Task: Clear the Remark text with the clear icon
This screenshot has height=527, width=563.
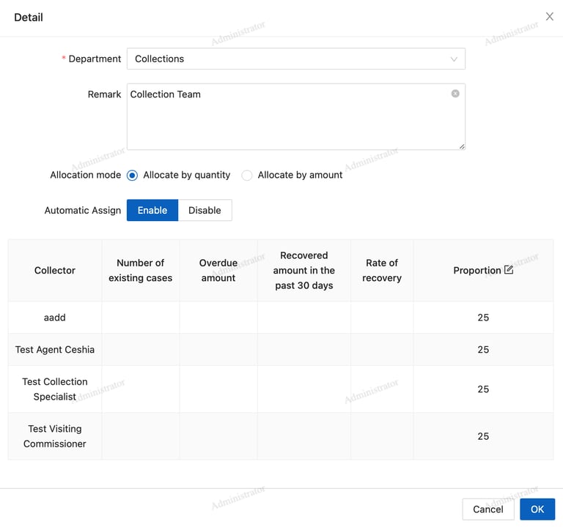Action: (455, 94)
